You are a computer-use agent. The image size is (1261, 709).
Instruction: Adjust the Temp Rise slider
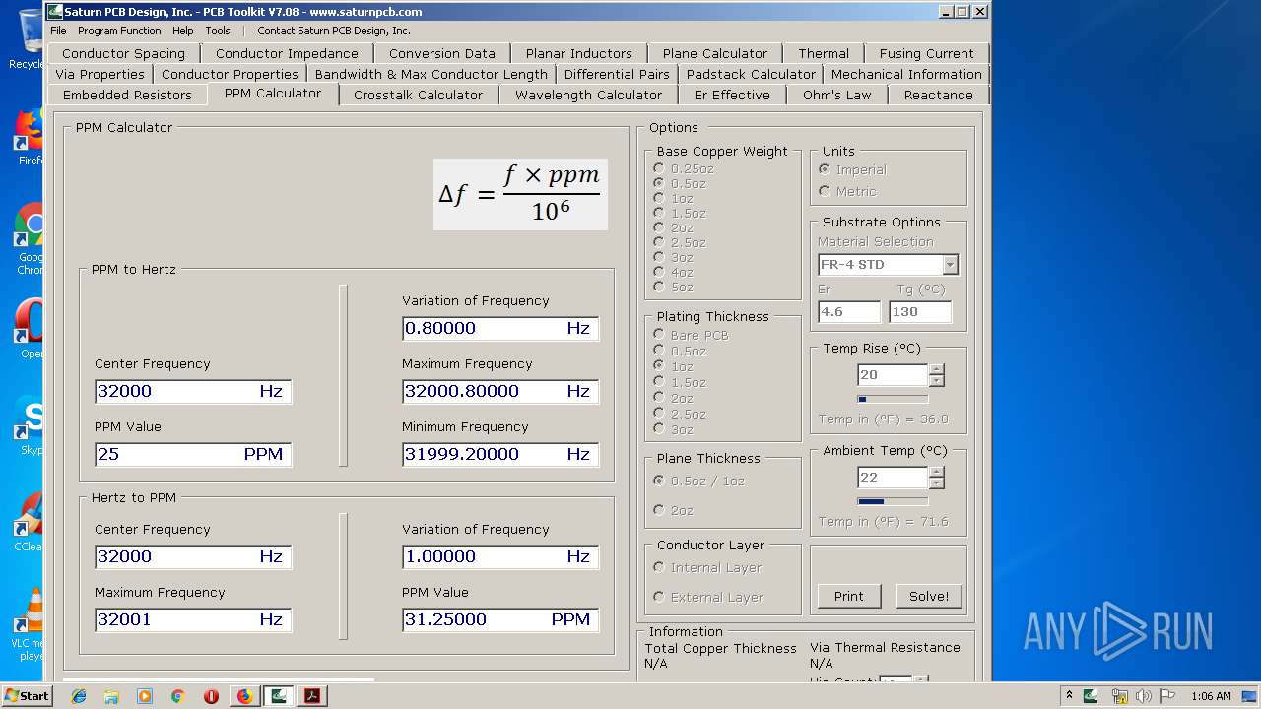click(893, 399)
